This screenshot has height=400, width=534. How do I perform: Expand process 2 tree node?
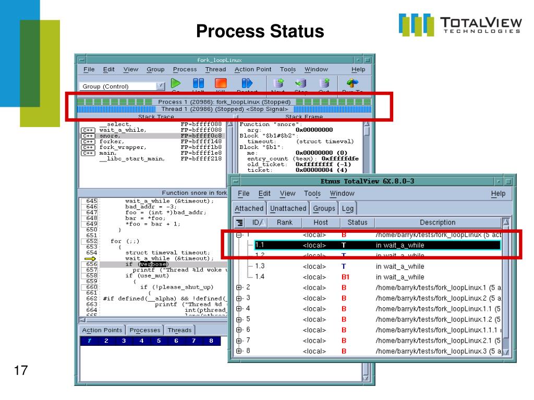point(239,287)
